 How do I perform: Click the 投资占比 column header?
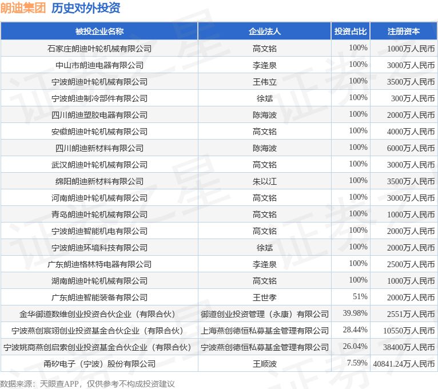[x=351, y=31]
